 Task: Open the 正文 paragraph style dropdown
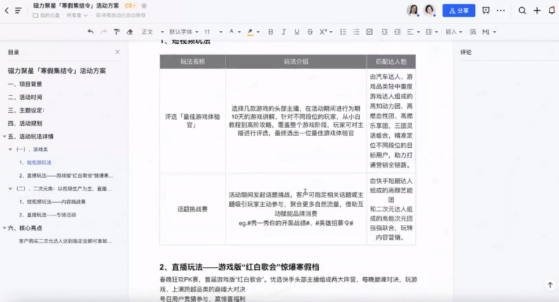(x=153, y=32)
